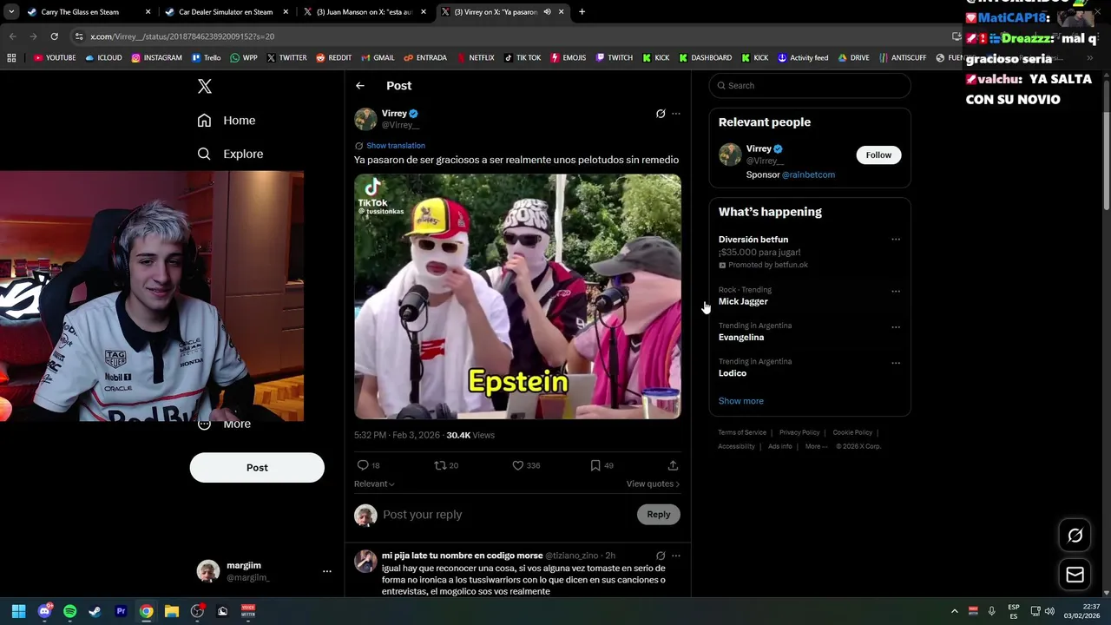The width and height of the screenshot is (1111, 625).
Task: Open the TWITCH bookmark
Action: click(615, 58)
